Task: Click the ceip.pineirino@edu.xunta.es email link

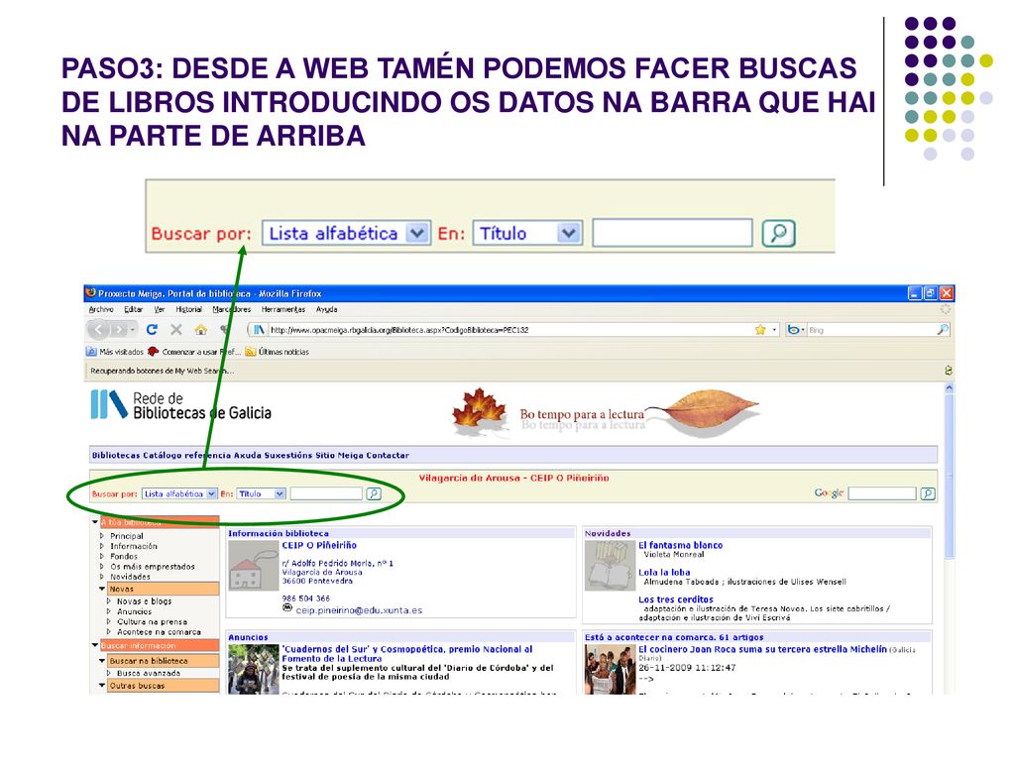Action: [359, 610]
